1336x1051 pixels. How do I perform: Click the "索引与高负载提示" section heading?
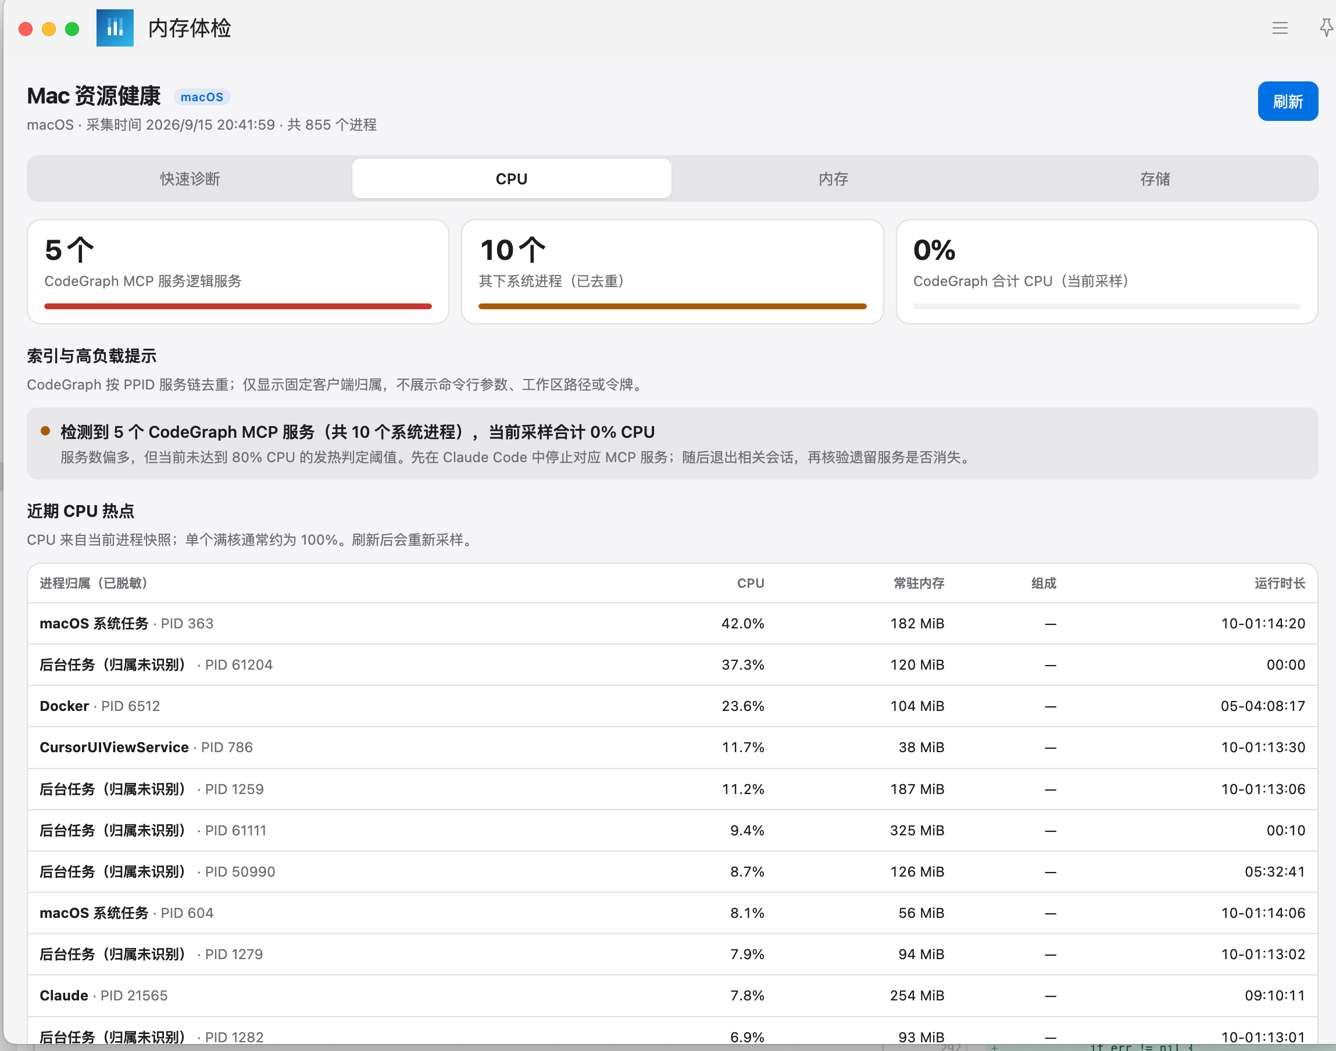[92, 356]
